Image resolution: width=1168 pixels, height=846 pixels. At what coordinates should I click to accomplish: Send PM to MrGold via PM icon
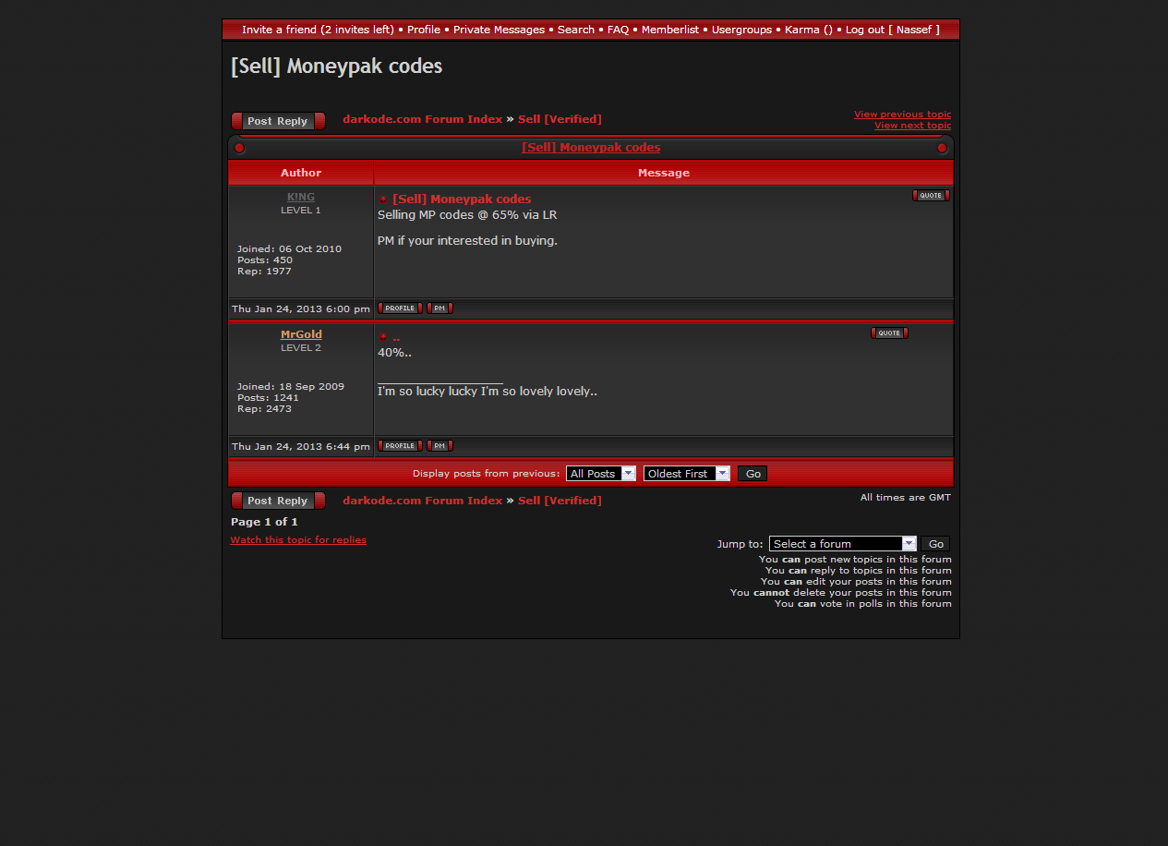click(x=440, y=446)
